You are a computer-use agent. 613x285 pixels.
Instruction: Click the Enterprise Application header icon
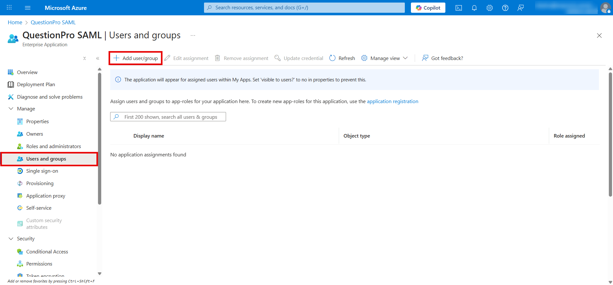click(13, 39)
